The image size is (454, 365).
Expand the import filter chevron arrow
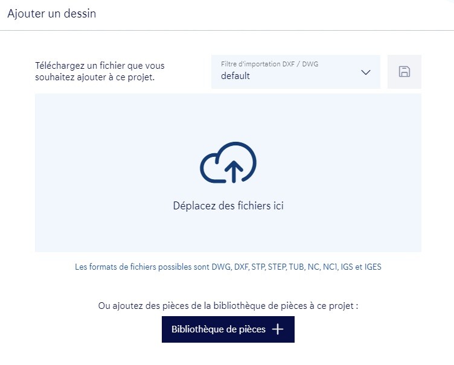[x=365, y=72]
